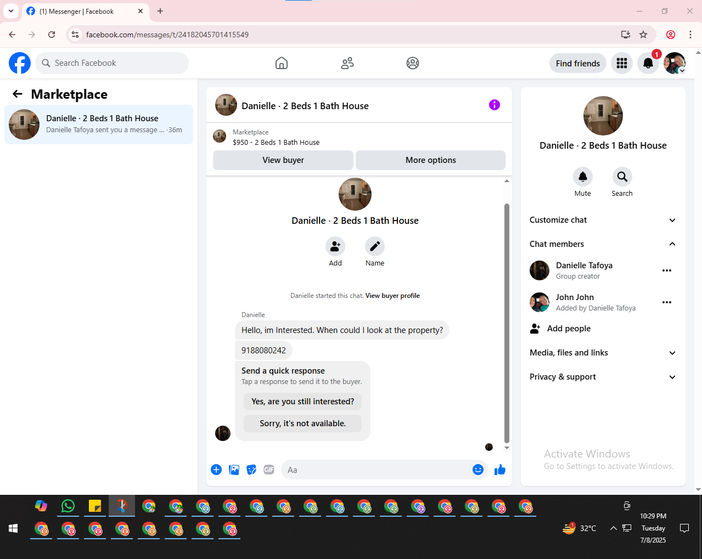
Task: Click the Aa message input box
Action: click(376, 470)
